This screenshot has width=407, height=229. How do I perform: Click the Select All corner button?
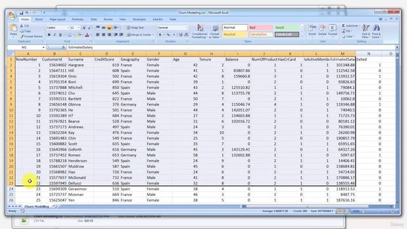point(11,53)
